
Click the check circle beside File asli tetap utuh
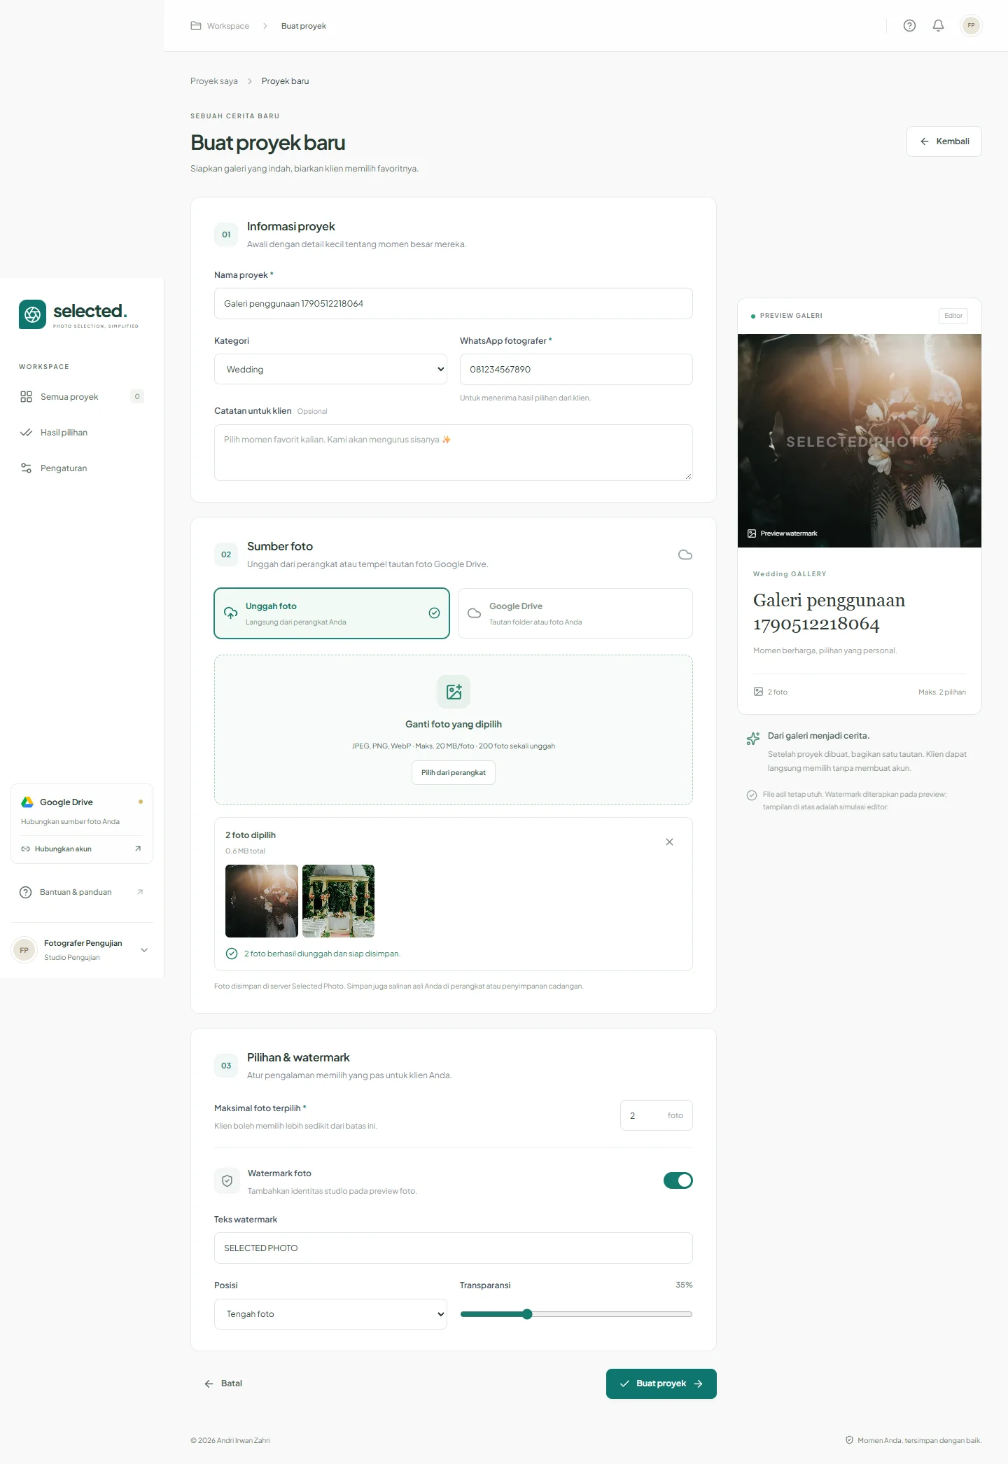pos(752,795)
